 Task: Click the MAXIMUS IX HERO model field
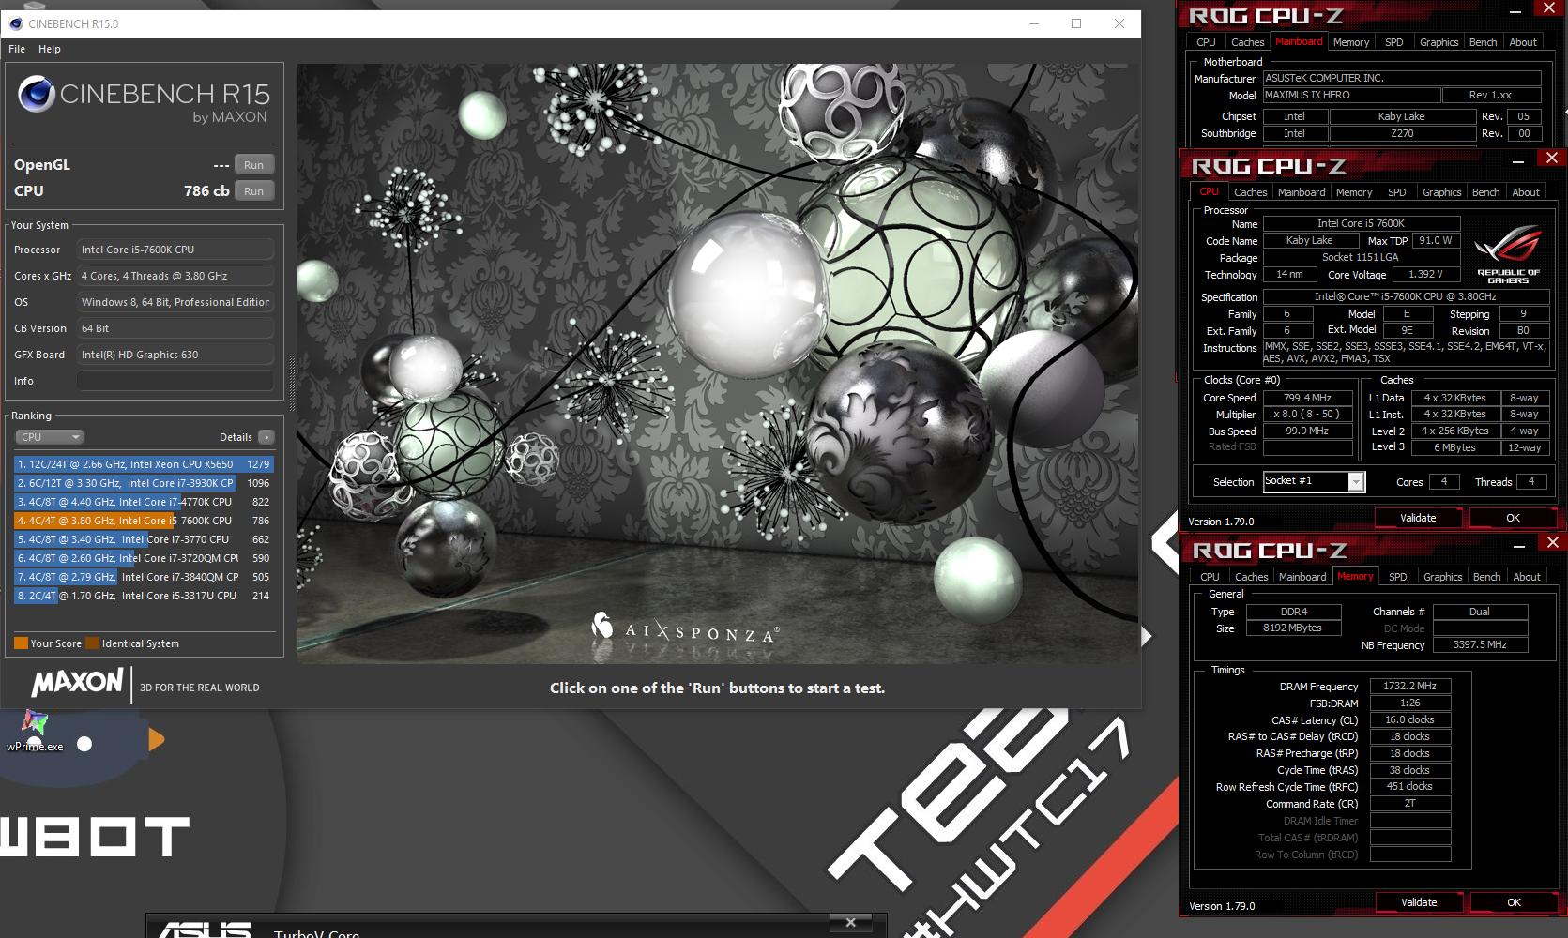(x=1351, y=96)
